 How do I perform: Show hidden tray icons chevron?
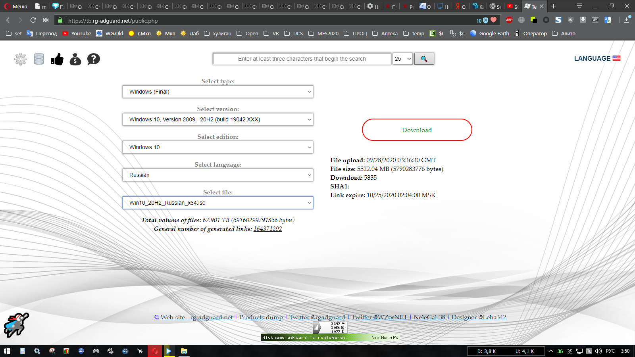click(551, 351)
